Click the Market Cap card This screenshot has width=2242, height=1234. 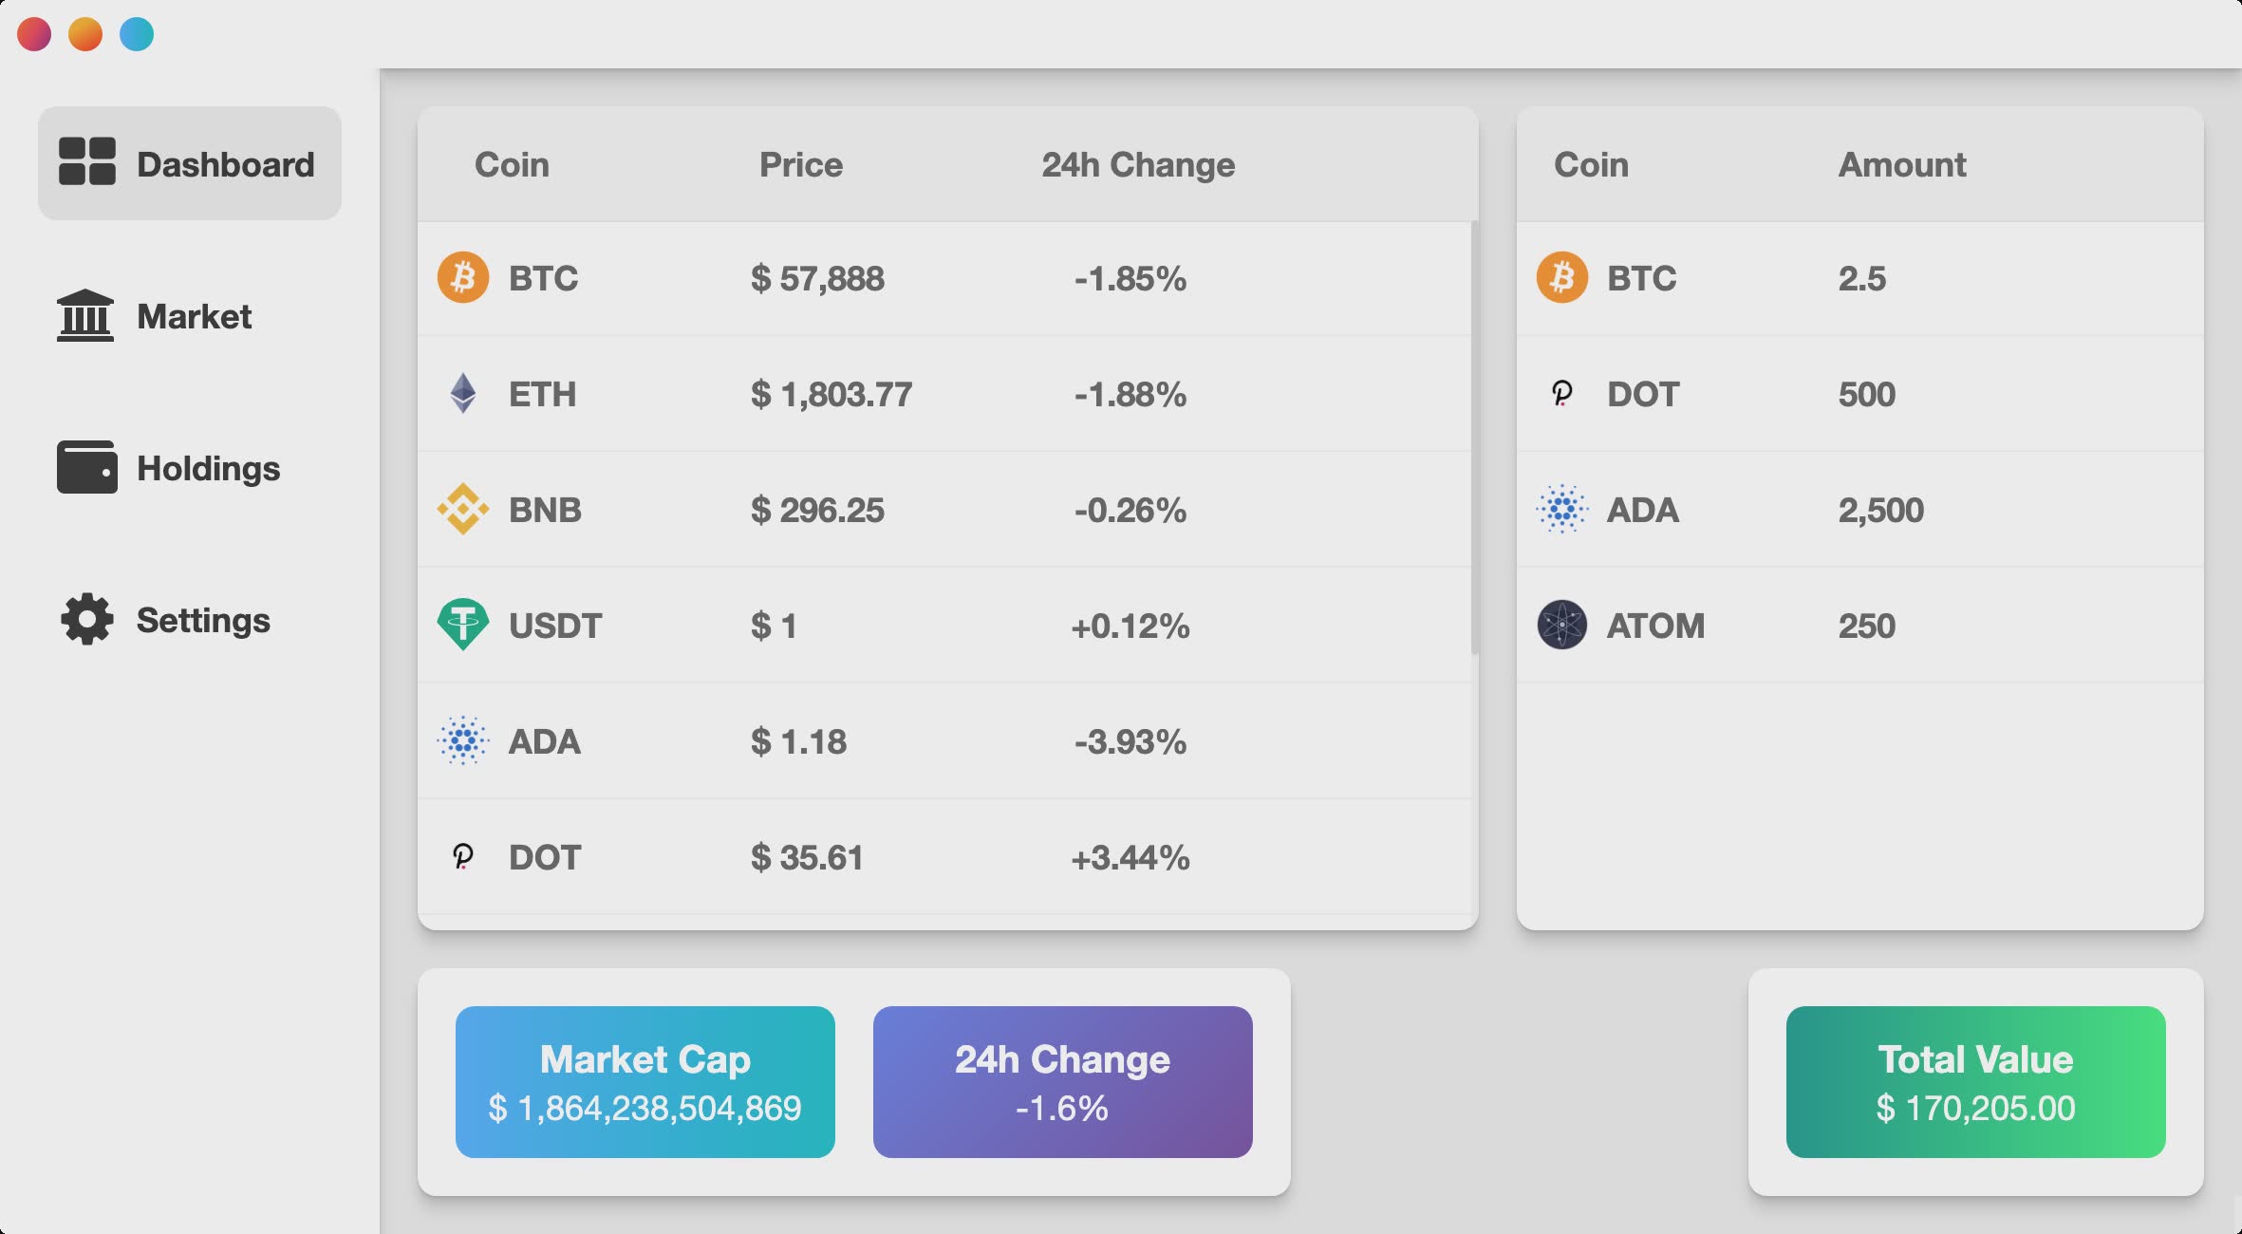(x=645, y=1082)
